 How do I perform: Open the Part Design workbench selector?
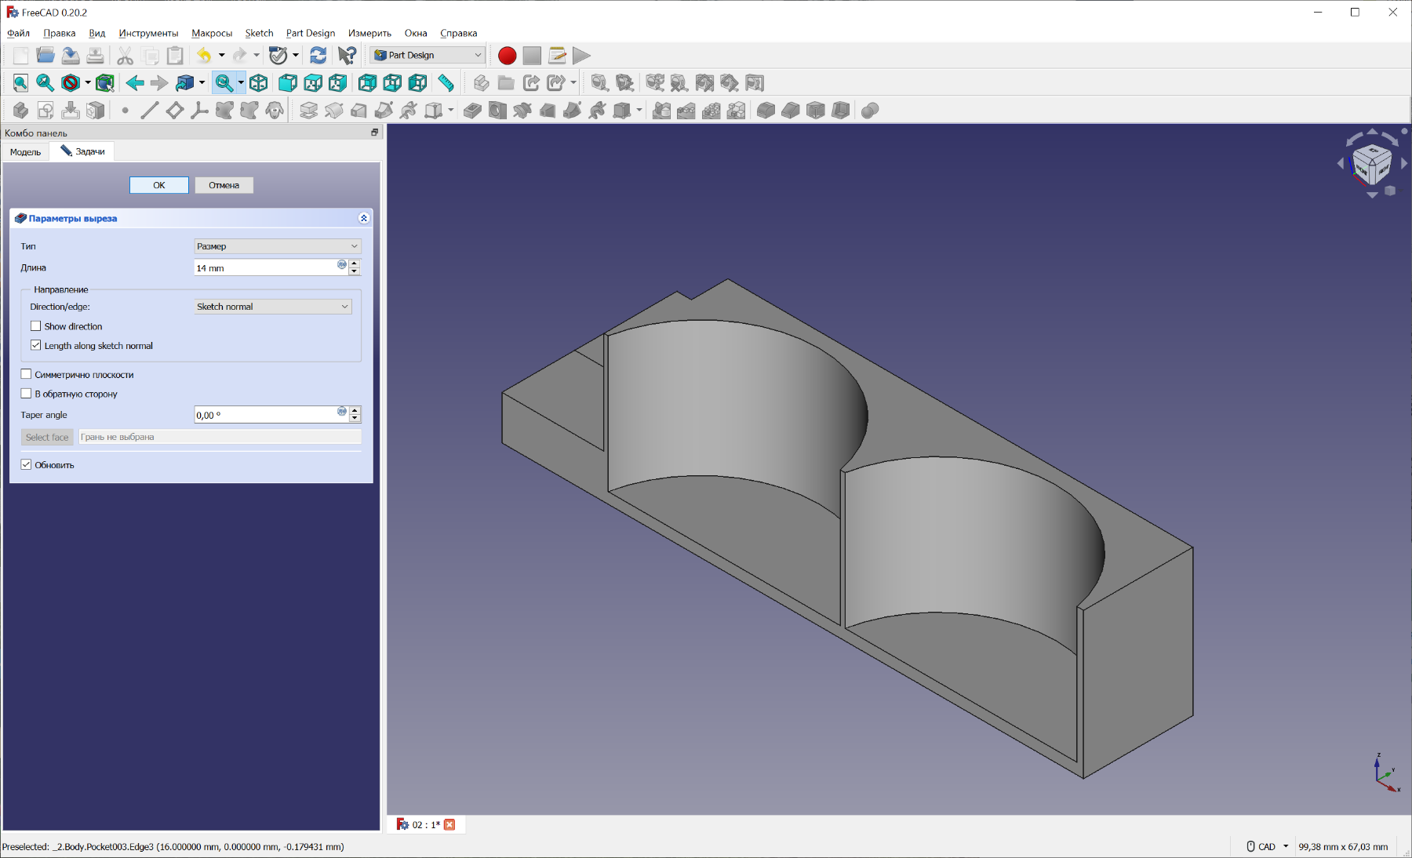point(428,56)
